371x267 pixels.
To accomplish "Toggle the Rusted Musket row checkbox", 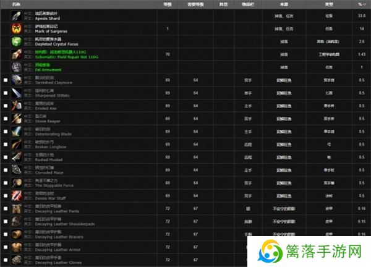I will (x=6, y=157).
